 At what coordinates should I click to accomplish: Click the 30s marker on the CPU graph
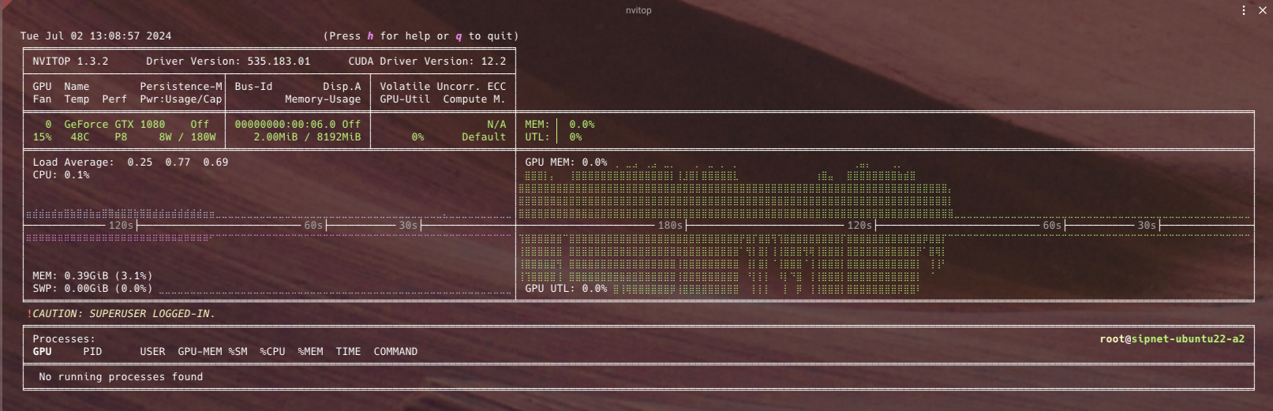(408, 226)
